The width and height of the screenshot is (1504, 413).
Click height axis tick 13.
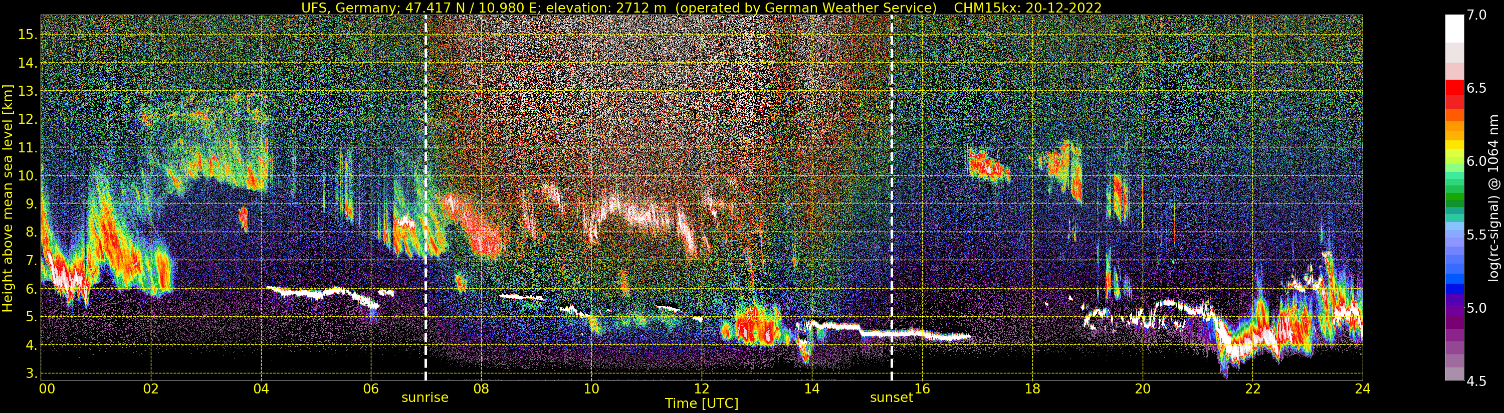[x=27, y=91]
